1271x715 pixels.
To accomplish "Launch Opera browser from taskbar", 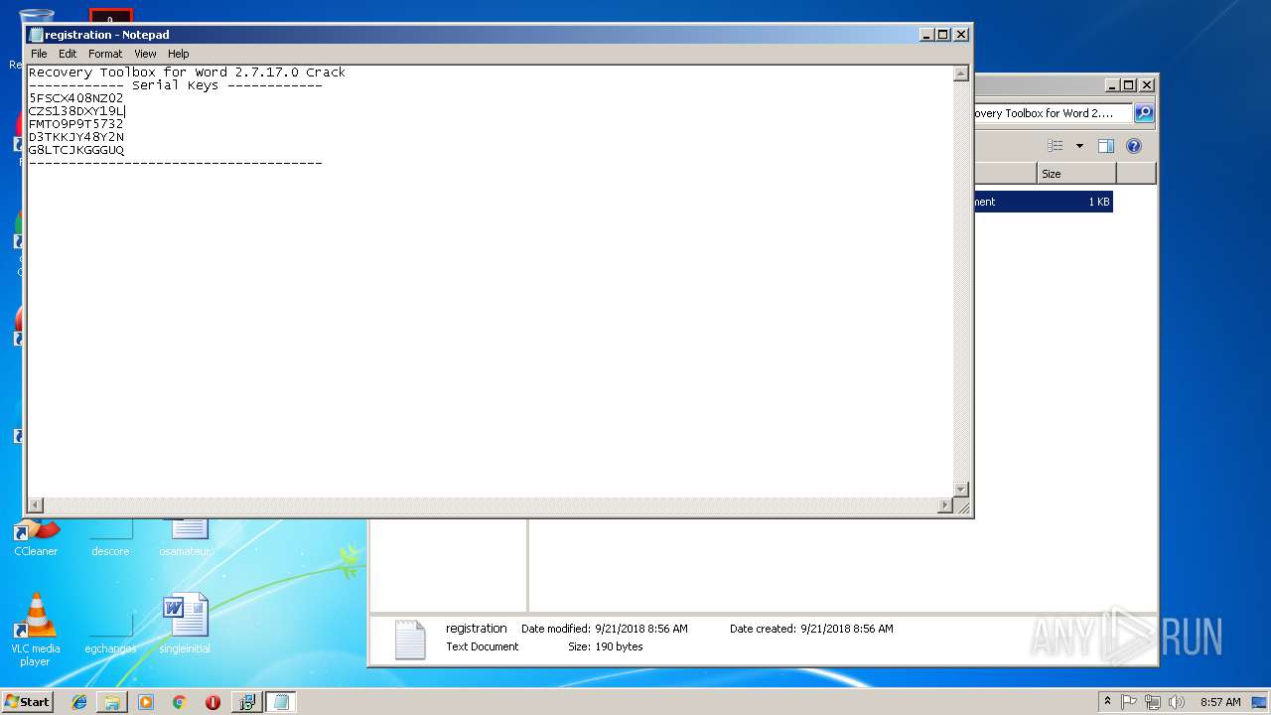I will click(212, 702).
